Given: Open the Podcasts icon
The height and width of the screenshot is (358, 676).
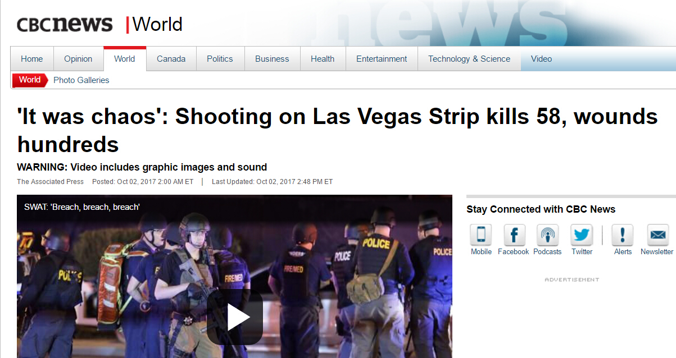Looking at the screenshot, I should coord(547,235).
